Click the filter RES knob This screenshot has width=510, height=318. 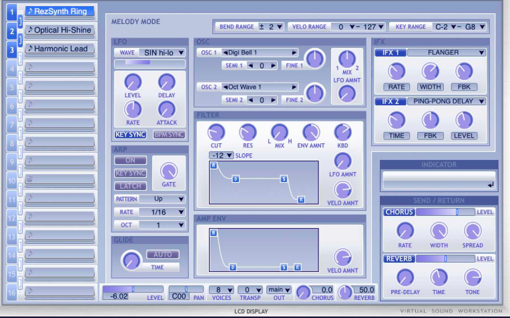pyautogui.click(x=248, y=132)
